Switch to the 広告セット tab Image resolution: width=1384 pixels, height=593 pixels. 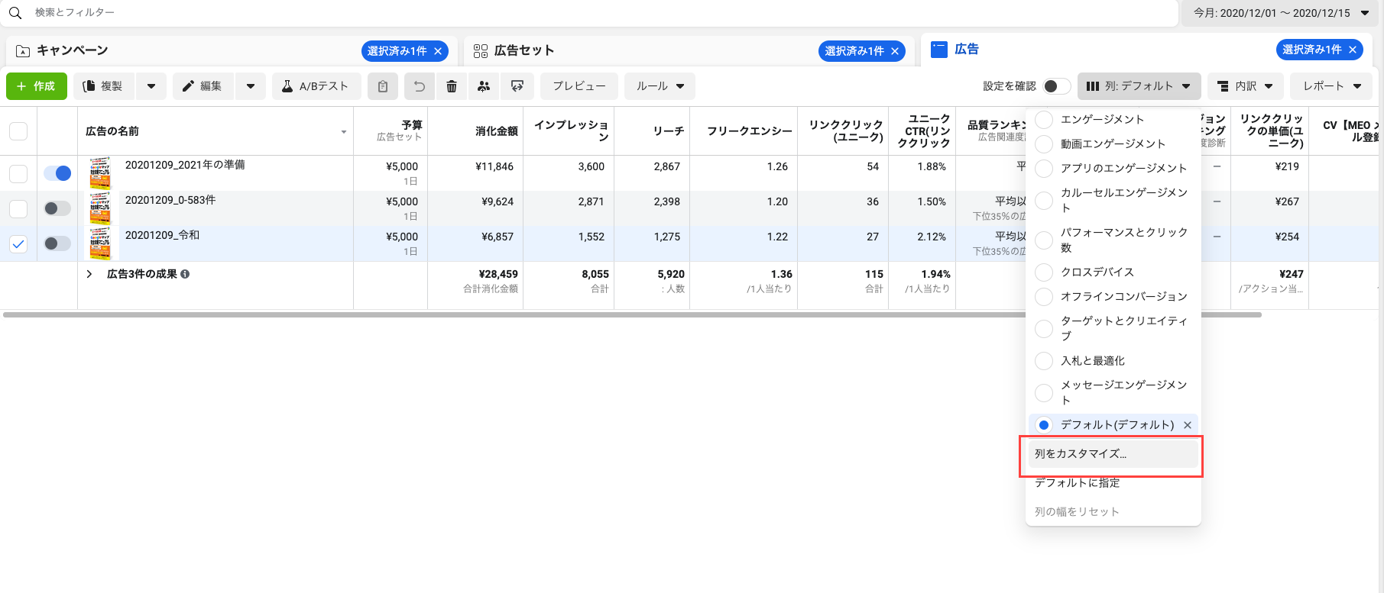523,50
